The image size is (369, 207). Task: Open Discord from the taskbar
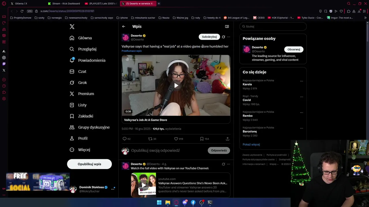coord(185,202)
